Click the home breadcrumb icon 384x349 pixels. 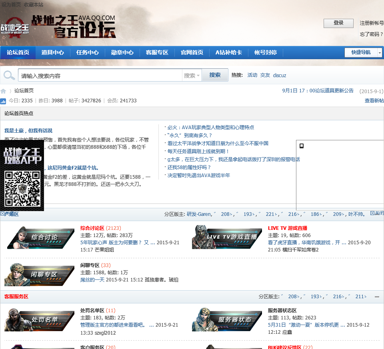(3, 91)
